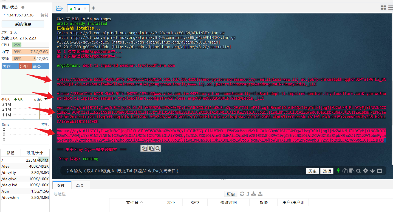Click the window maximize icon in command bar

pyautogui.click(x=380, y=171)
